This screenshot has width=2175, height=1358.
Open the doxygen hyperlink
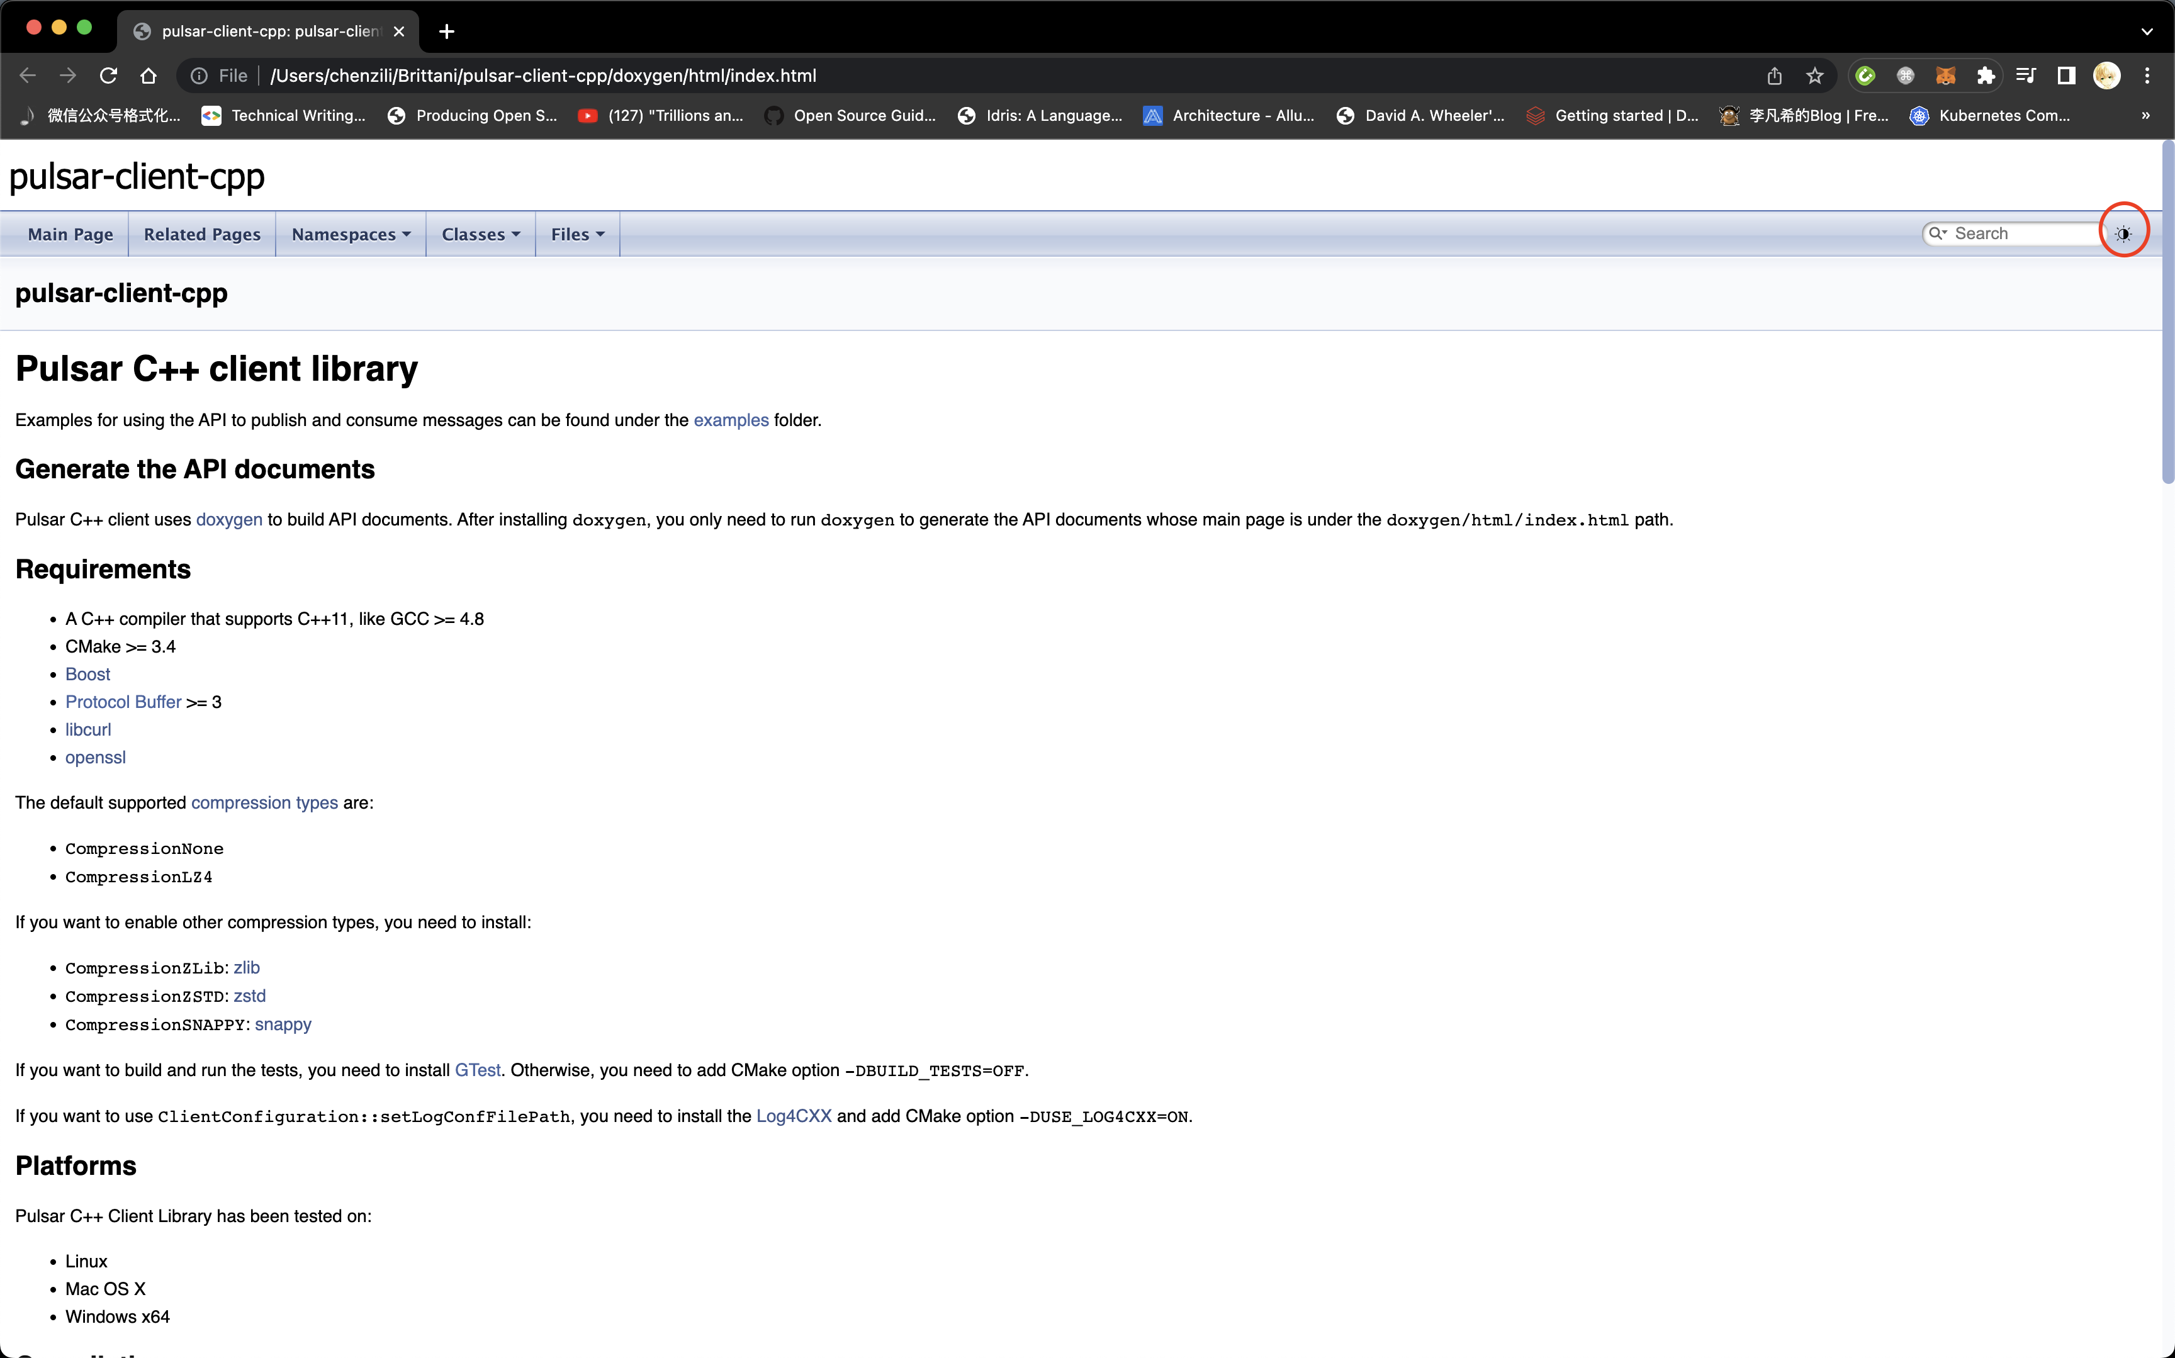229,519
